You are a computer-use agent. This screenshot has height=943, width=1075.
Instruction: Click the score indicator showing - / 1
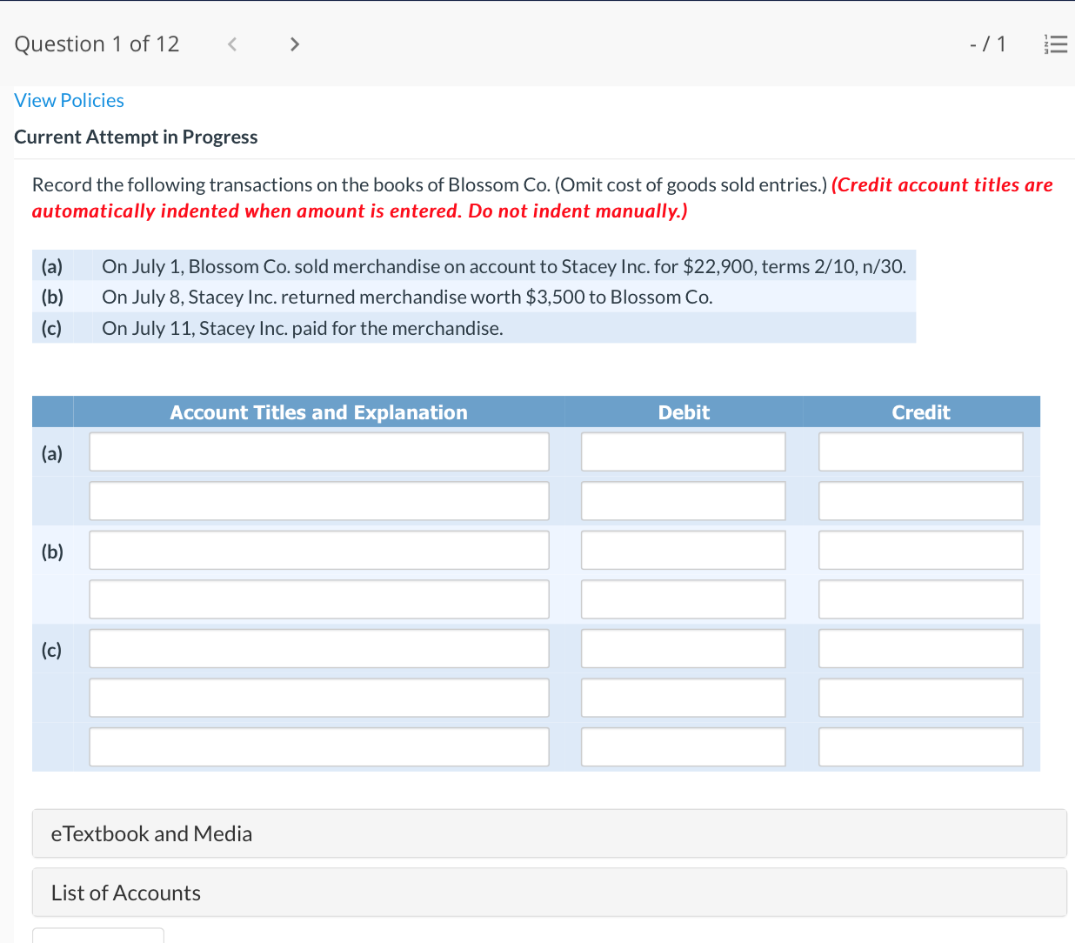988,43
